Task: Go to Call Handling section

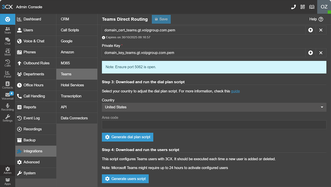Action: point(36,96)
